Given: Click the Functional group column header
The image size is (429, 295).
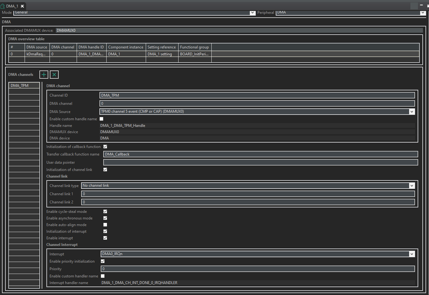Looking at the screenshot, I should click(x=195, y=47).
